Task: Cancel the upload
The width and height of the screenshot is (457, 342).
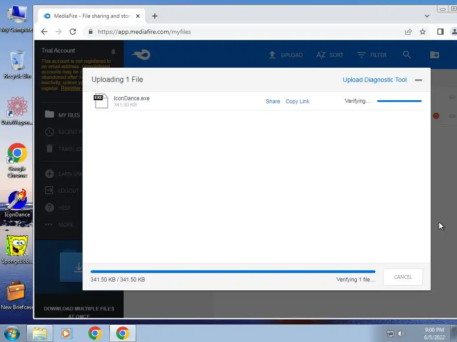Action: tap(403, 277)
